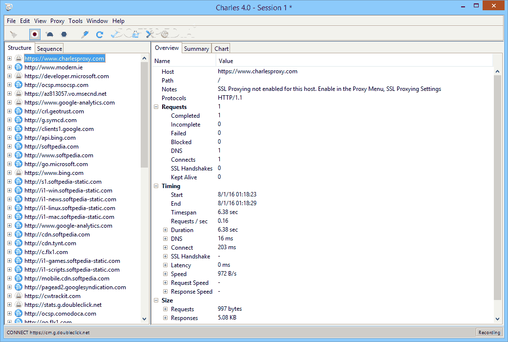This screenshot has width=508, height=342.
Task: Switch to the Chart tab
Action: point(221,48)
